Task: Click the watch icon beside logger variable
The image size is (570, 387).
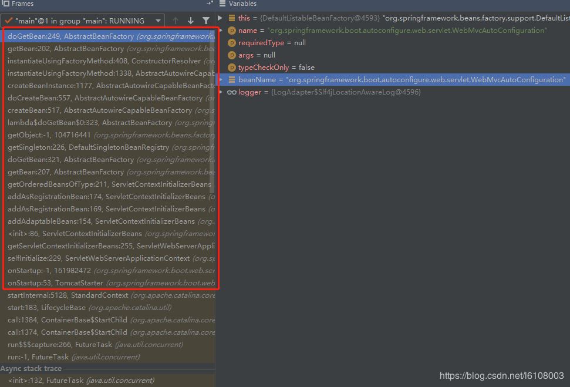Action: click(231, 92)
